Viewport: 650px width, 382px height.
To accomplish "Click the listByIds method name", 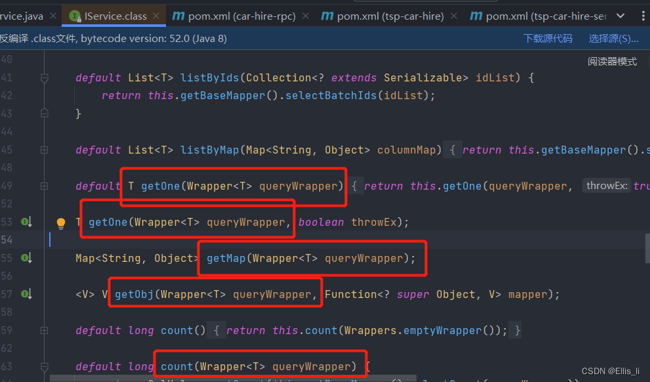I will pos(209,77).
